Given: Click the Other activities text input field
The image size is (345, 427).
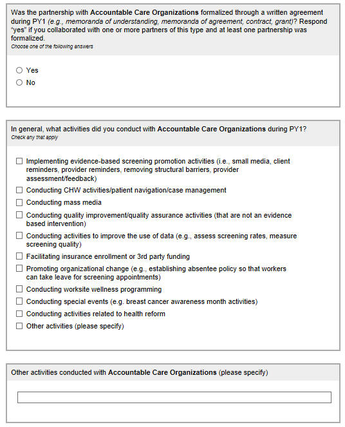Looking at the screenshot, I should point(174,397).
